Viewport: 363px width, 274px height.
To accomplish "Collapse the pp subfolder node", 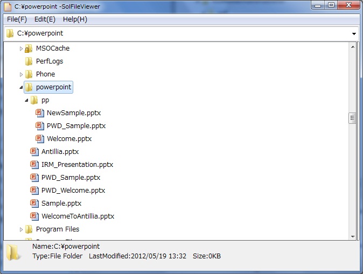I will pyautogui.click(x=26, y=101).
